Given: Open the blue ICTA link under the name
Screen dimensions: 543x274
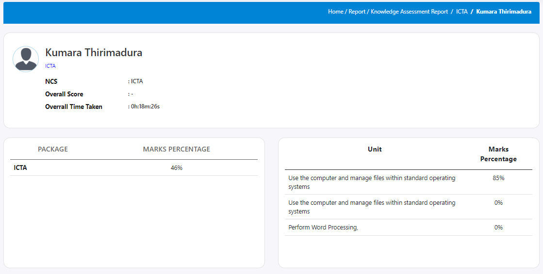Looking at the screenshot, I should (x=50, y=66).
